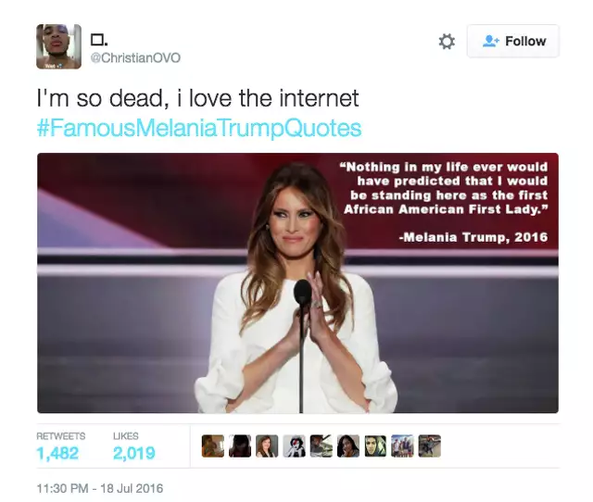
Task: Open the first liker avatar
Action: coord(213,446)
